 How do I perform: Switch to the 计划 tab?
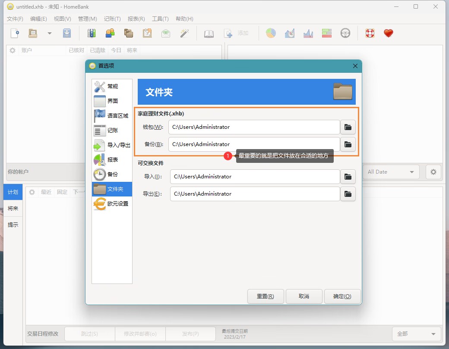click(13, 192)
